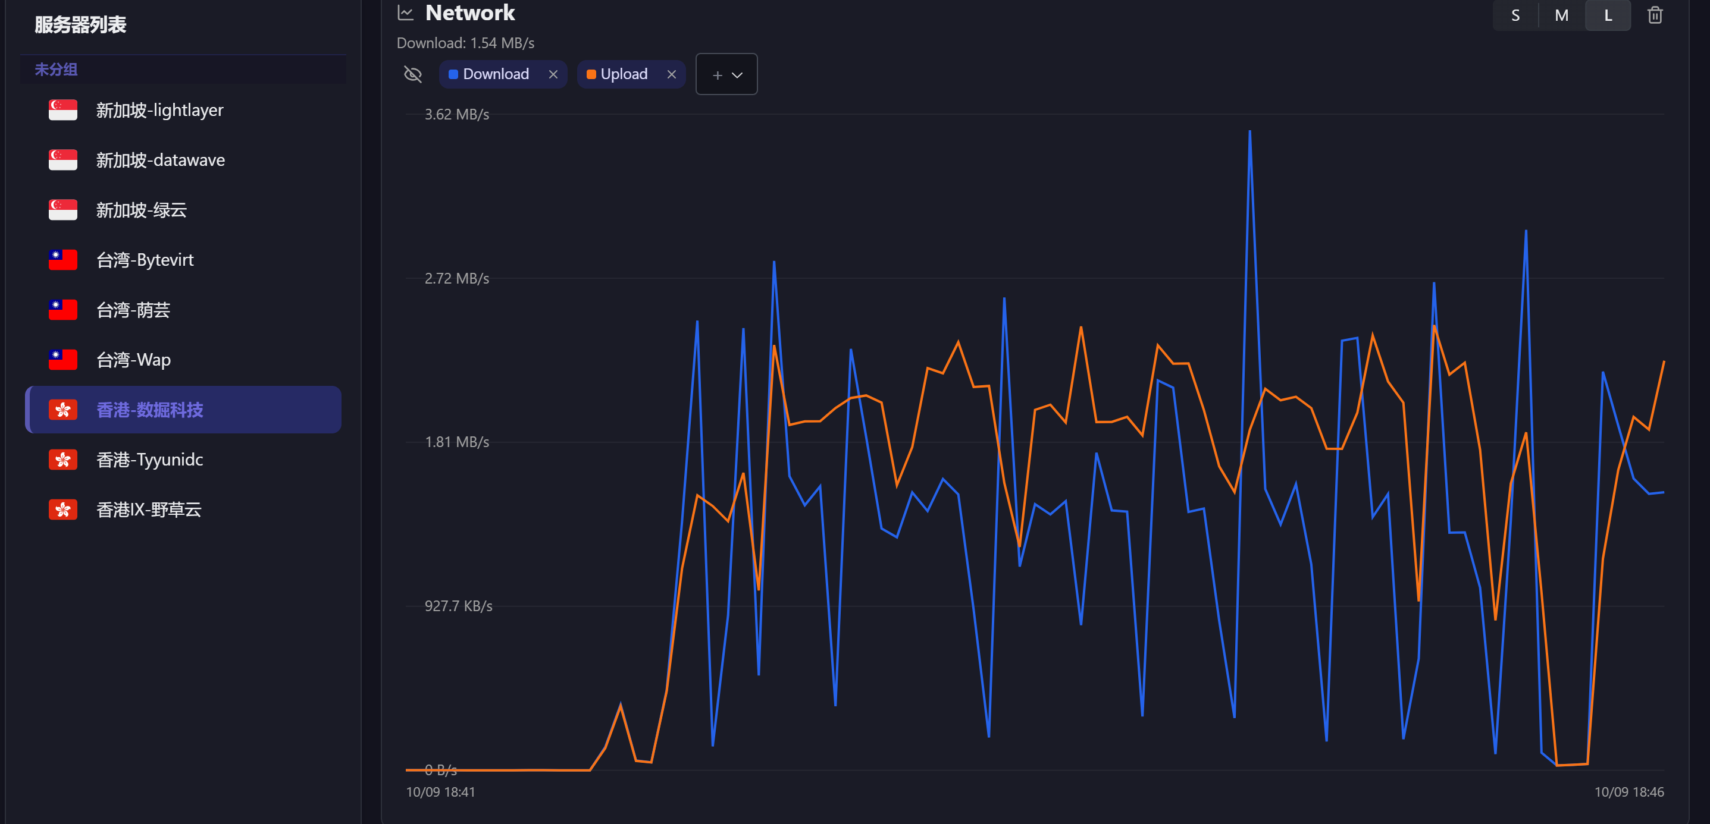1710x824 pixels.
Task: Click the 3.62 MB/s axis label
Action: tap(457, 115)
